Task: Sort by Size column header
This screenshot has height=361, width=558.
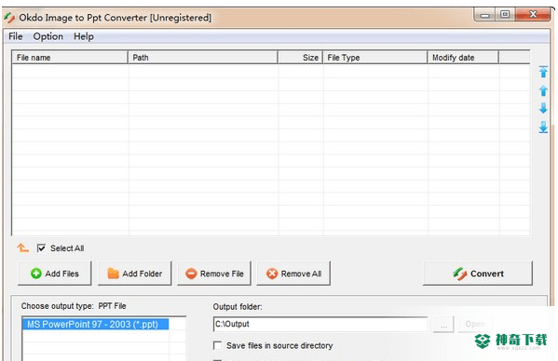Action: (300, 58)
